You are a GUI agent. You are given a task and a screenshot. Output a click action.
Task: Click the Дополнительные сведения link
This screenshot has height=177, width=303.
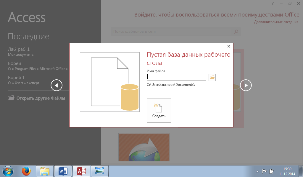[276, 22]
